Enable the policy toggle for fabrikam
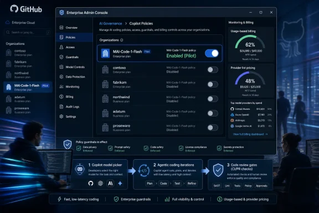 (x=213, y=84)
